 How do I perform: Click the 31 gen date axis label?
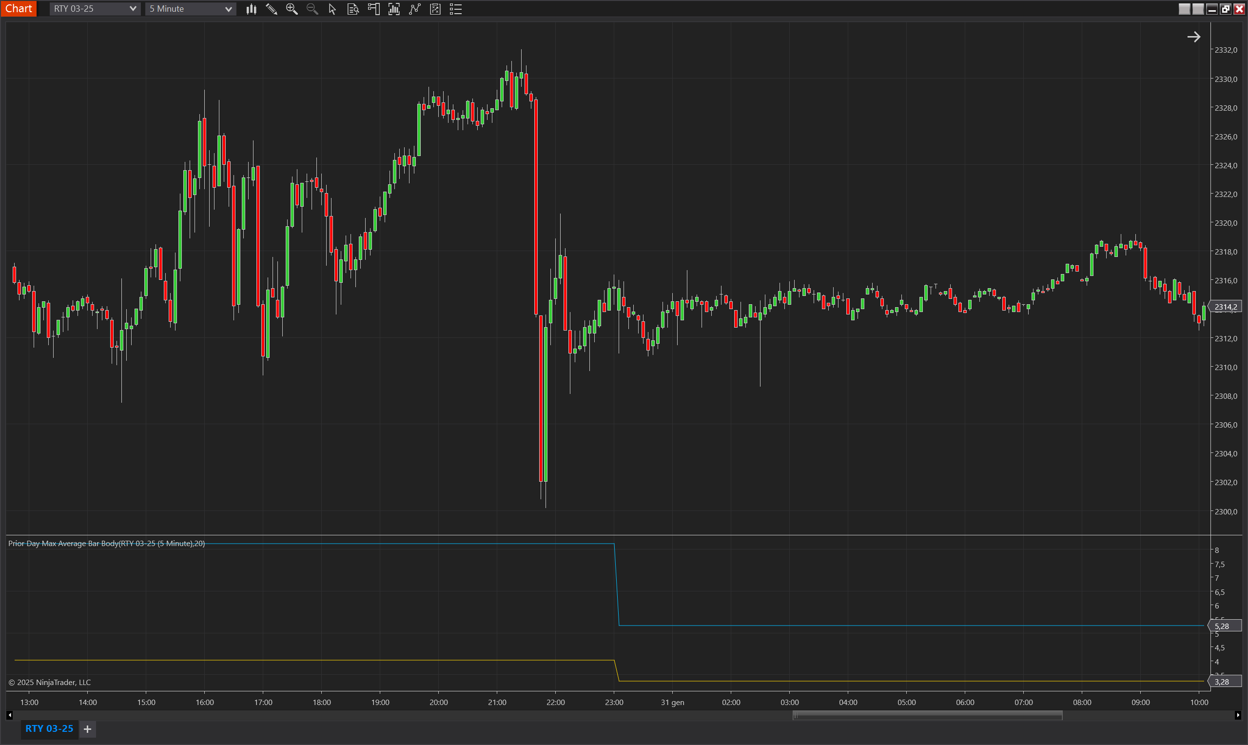[x=672, y=702]
